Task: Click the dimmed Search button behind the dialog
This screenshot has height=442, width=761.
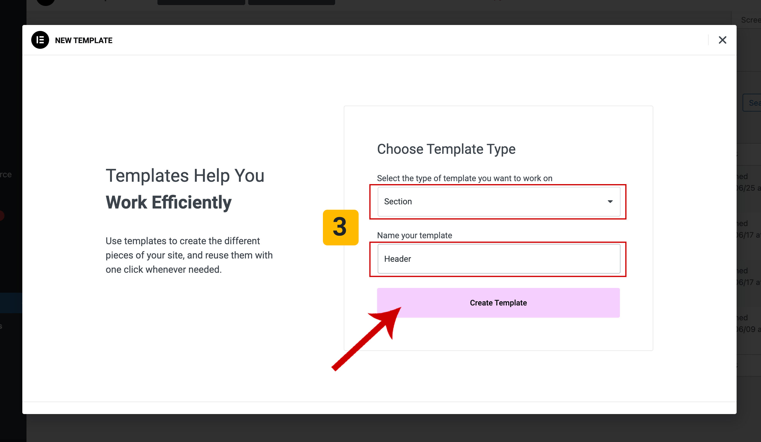Action: coord(753,103)
